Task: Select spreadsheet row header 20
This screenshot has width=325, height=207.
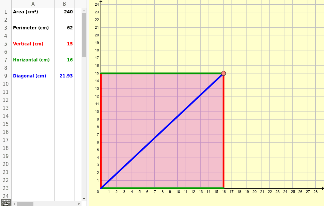Action: [x=6, y=164]
